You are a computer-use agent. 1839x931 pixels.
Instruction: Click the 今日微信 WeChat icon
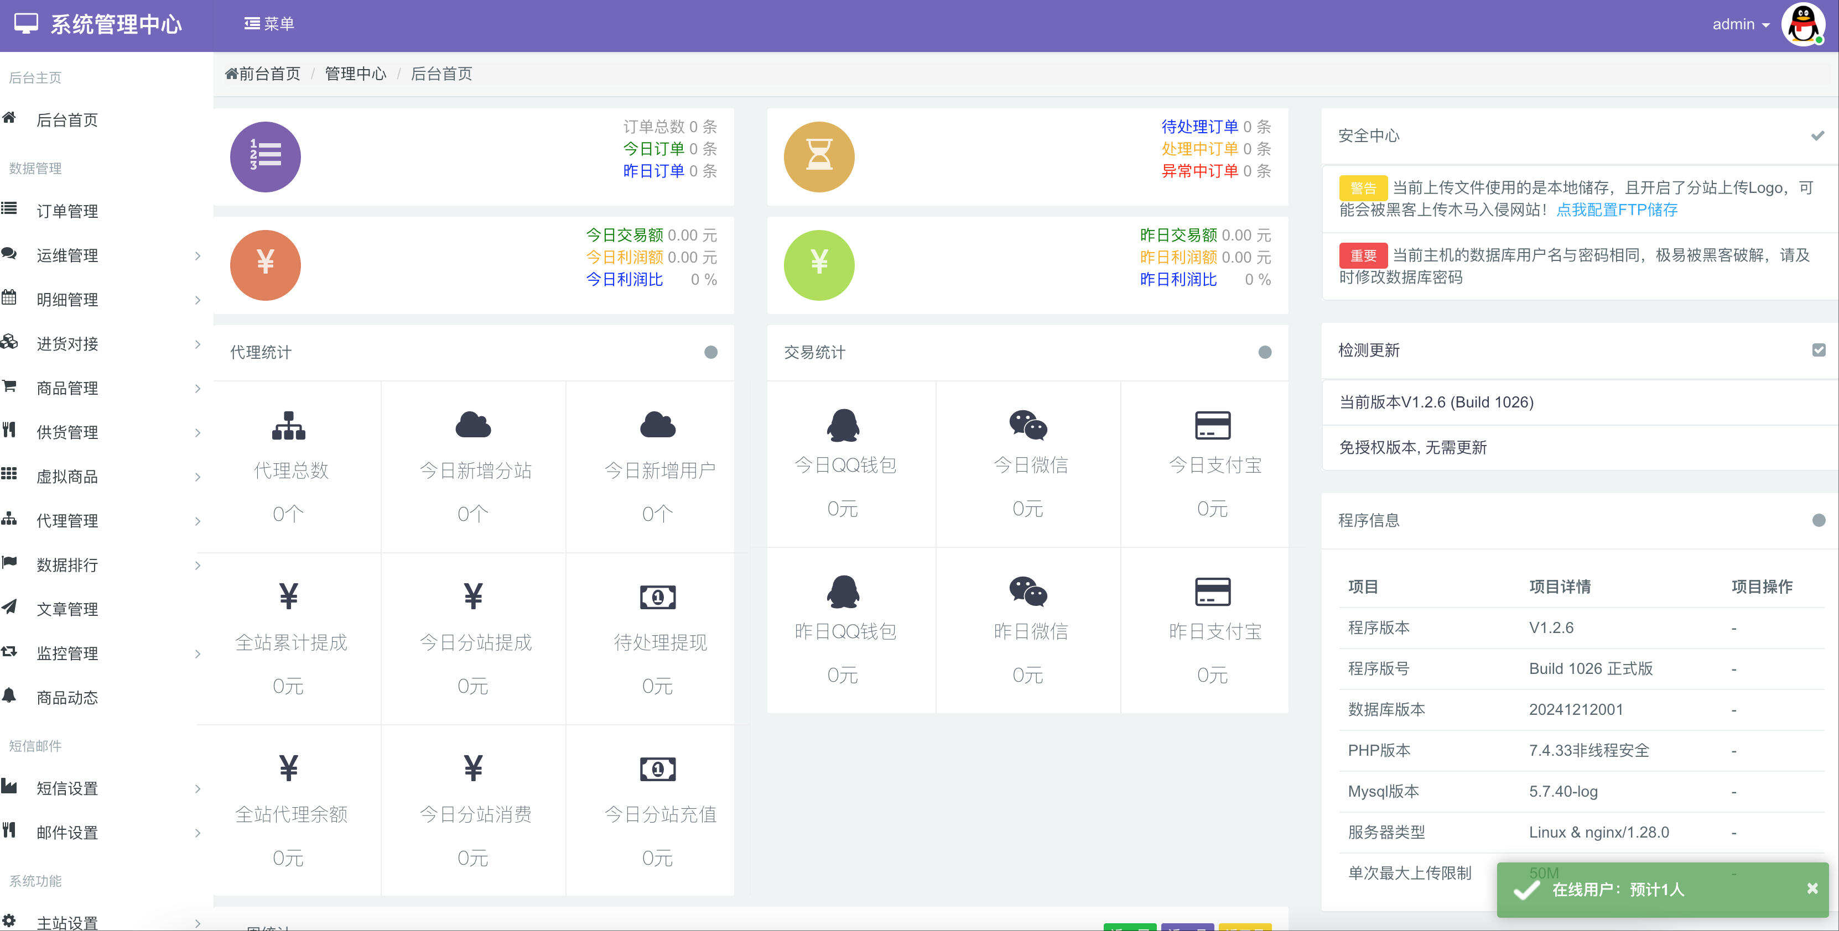1027,425
